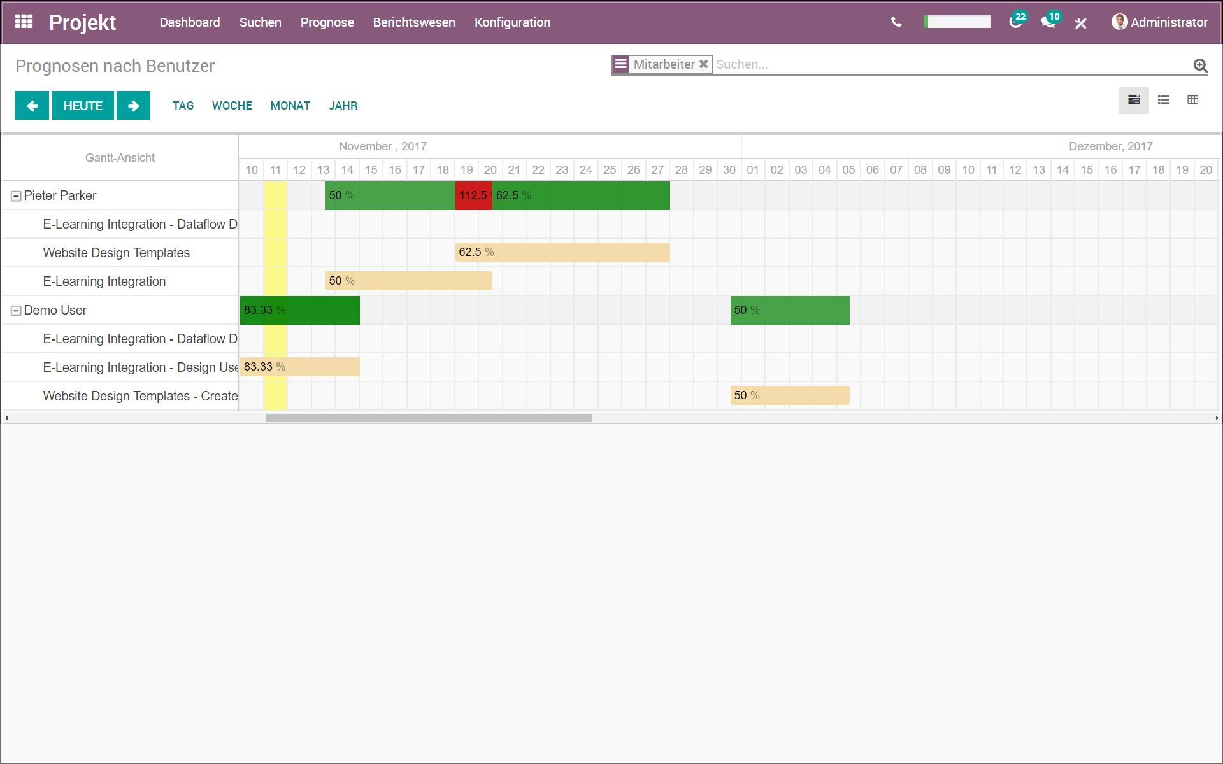Select the Gantt view icon
Viewport: 1223px width, 764px height.
(x=1133, y=100)
